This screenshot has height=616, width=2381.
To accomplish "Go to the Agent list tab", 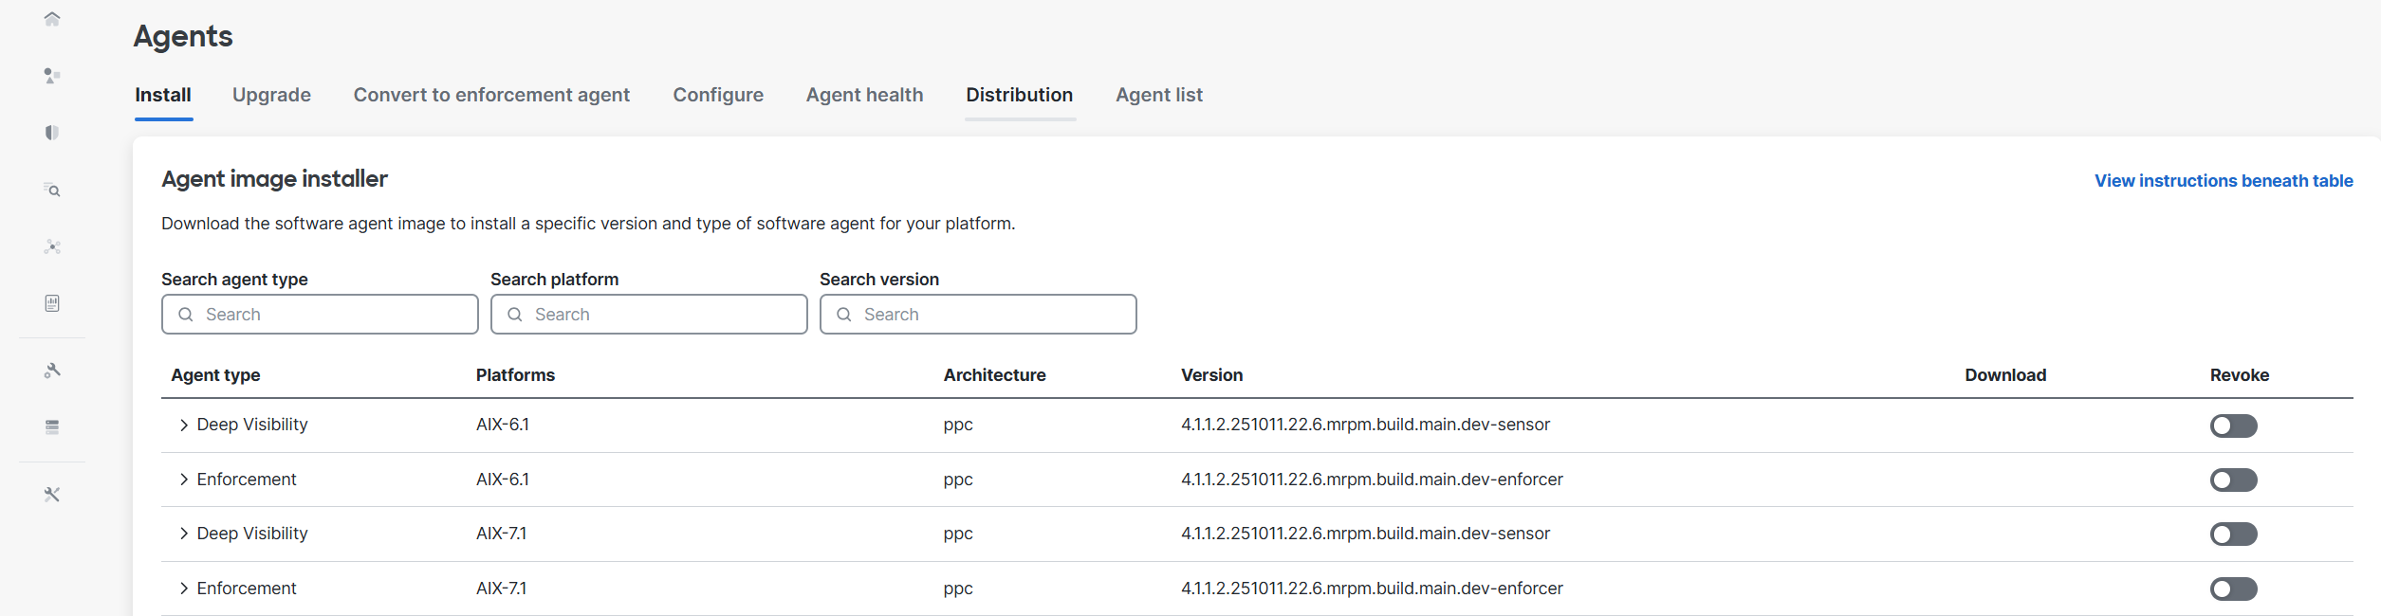I will 1158,95.
